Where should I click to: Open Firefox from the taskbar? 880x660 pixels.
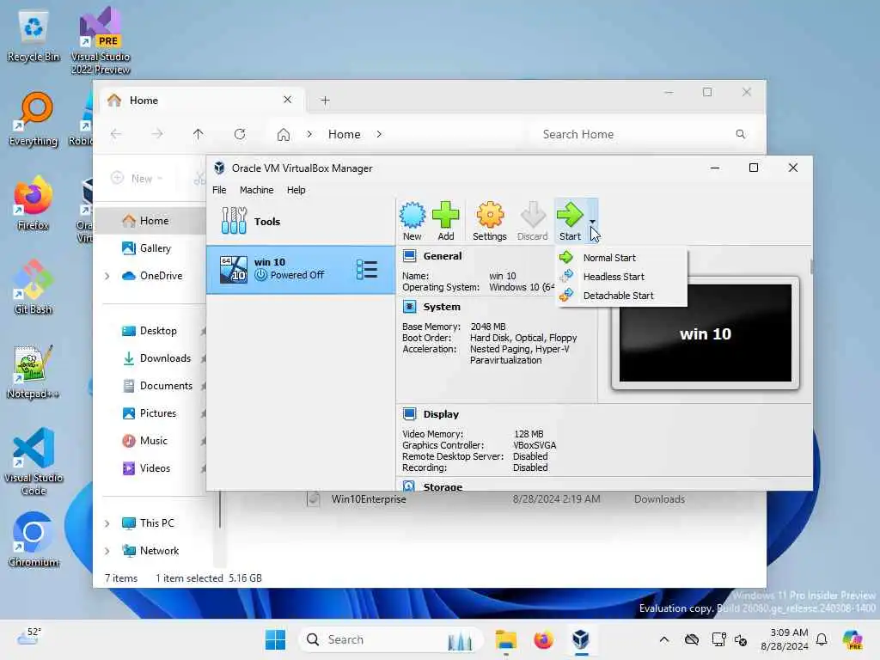pos(543,639)
